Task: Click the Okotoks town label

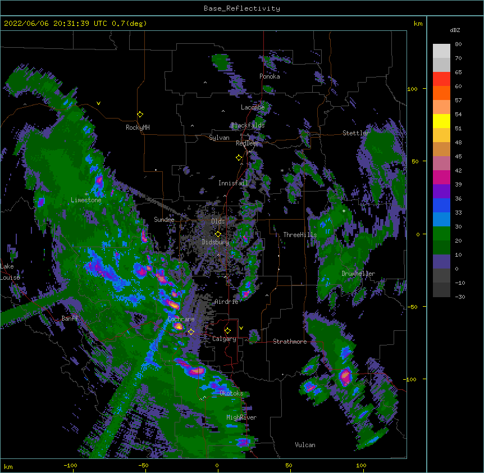Action: (x=231, y=393)
